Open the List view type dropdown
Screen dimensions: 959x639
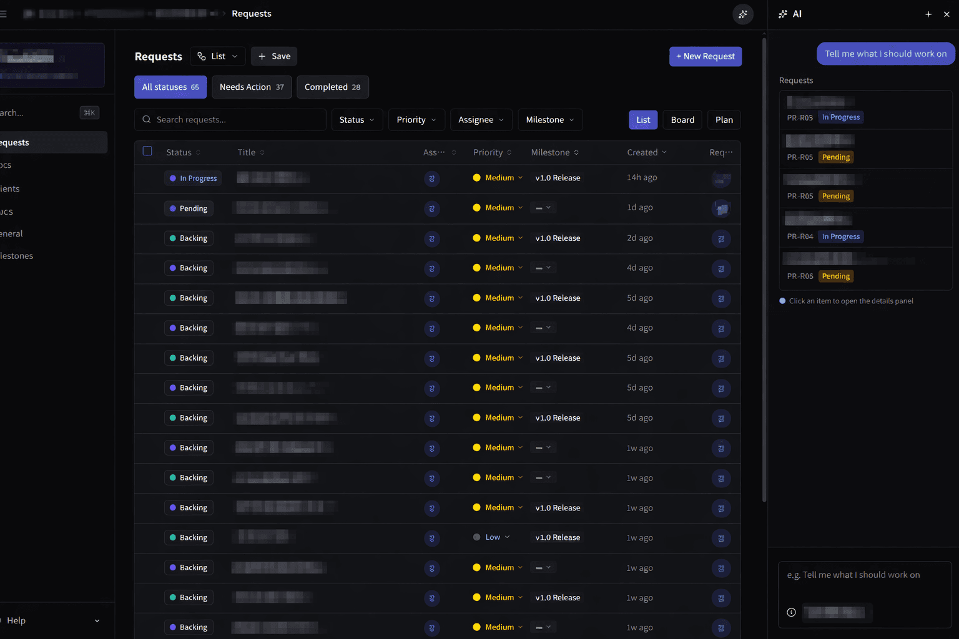pos(217,56)
